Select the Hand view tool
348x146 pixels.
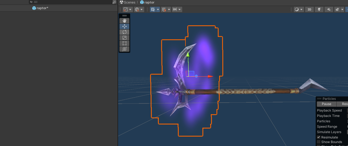pyautogui.click(x=124, y=21)
